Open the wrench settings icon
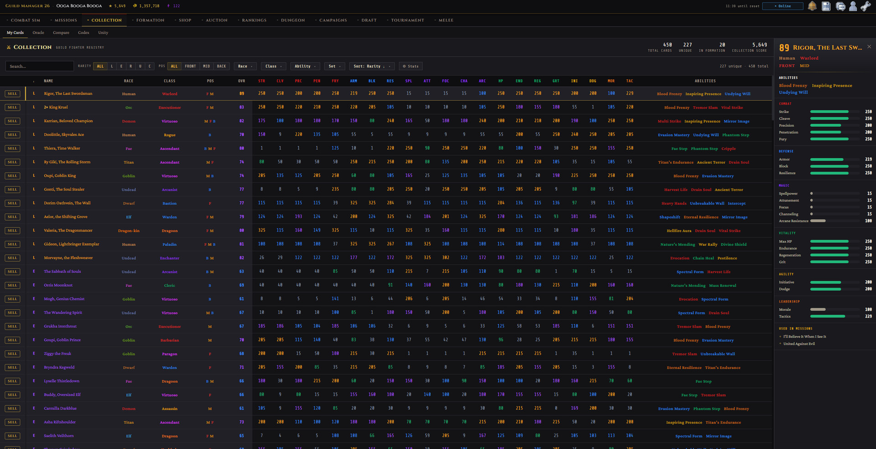The height and width of the screenshot is (449, 876). (x=866, y=6)
